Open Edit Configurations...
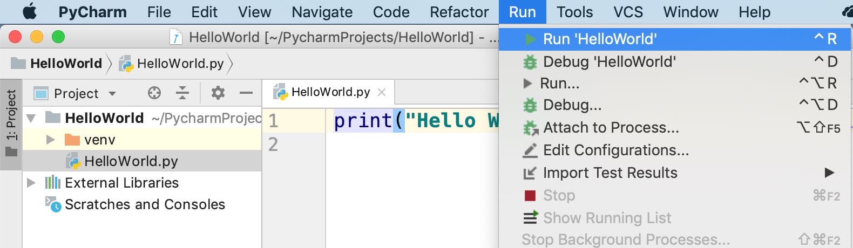This screenshot has height=248, width=853. tap(675, 150)
